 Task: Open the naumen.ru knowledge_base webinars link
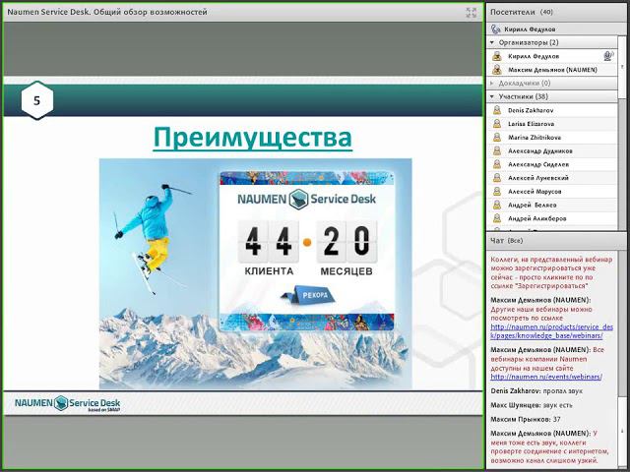551,331
